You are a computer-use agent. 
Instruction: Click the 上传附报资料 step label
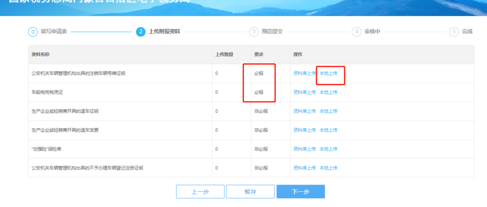pyautogui.click(x=164, y=31)
